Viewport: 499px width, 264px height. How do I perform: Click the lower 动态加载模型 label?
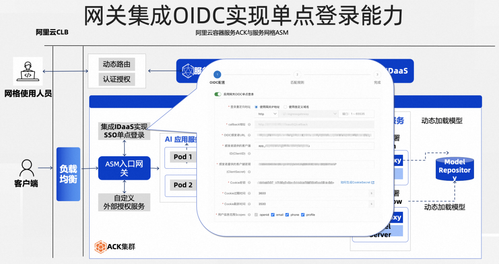tap(444, 207)
